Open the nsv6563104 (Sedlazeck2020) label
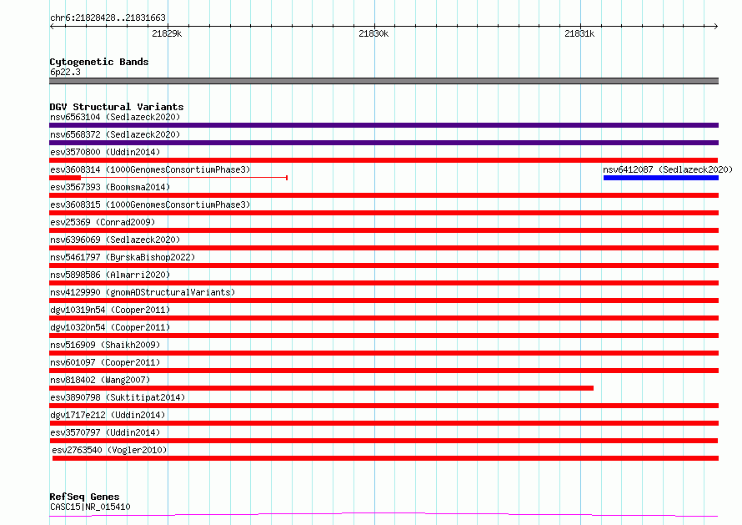This screenshot has width=742, height=525. pos(115,117)
